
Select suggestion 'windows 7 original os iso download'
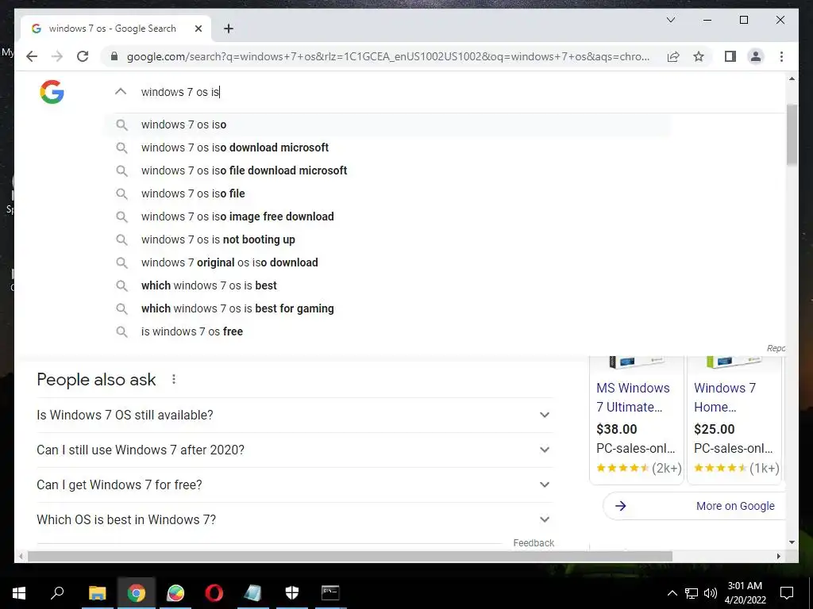[x=387, y=262]
